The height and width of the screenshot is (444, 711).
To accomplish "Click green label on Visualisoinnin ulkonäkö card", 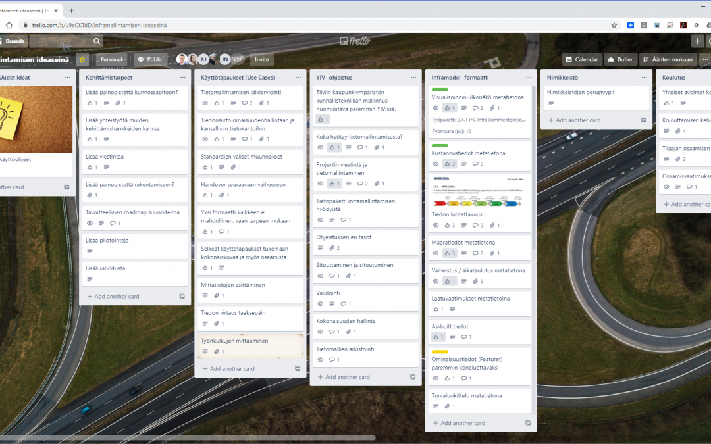I will [440, 89].
